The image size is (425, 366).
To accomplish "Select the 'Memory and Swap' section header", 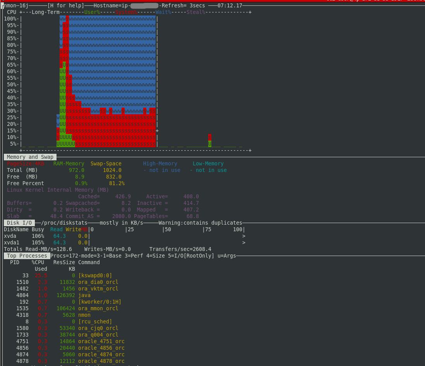I will click(x=30, y=157).
